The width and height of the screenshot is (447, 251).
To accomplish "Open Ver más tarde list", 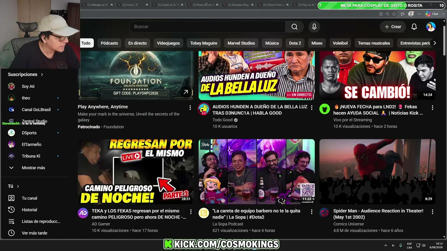I will tap(34, 233).
